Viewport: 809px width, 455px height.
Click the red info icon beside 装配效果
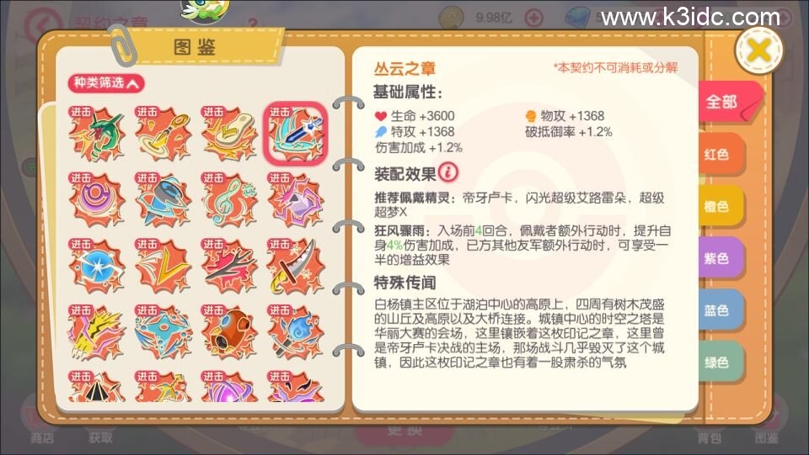[448, 172]
